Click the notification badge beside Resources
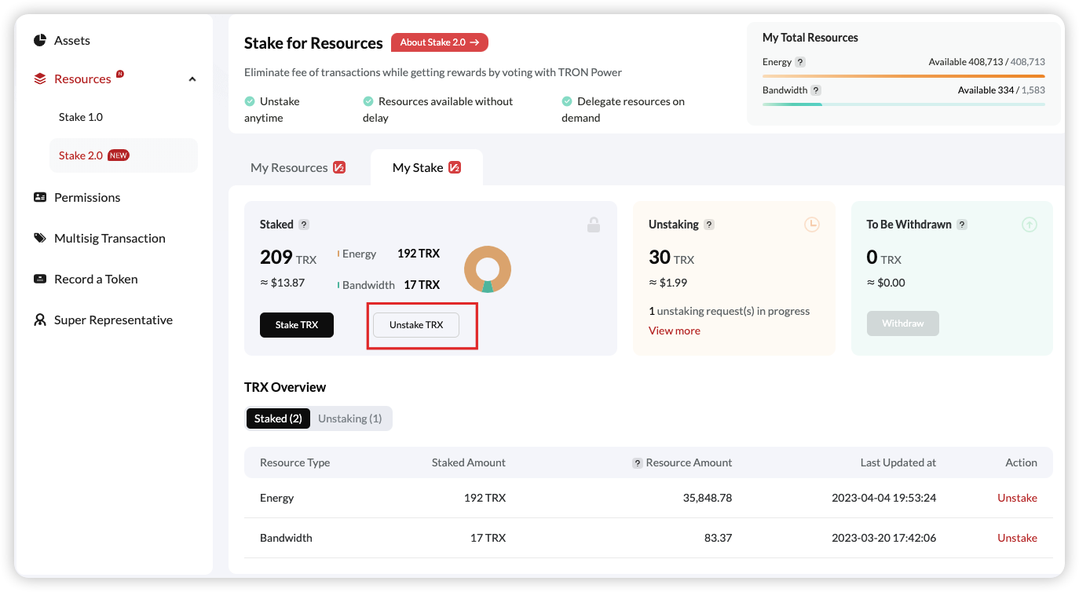1079x592 pixels. coord(120,74)
